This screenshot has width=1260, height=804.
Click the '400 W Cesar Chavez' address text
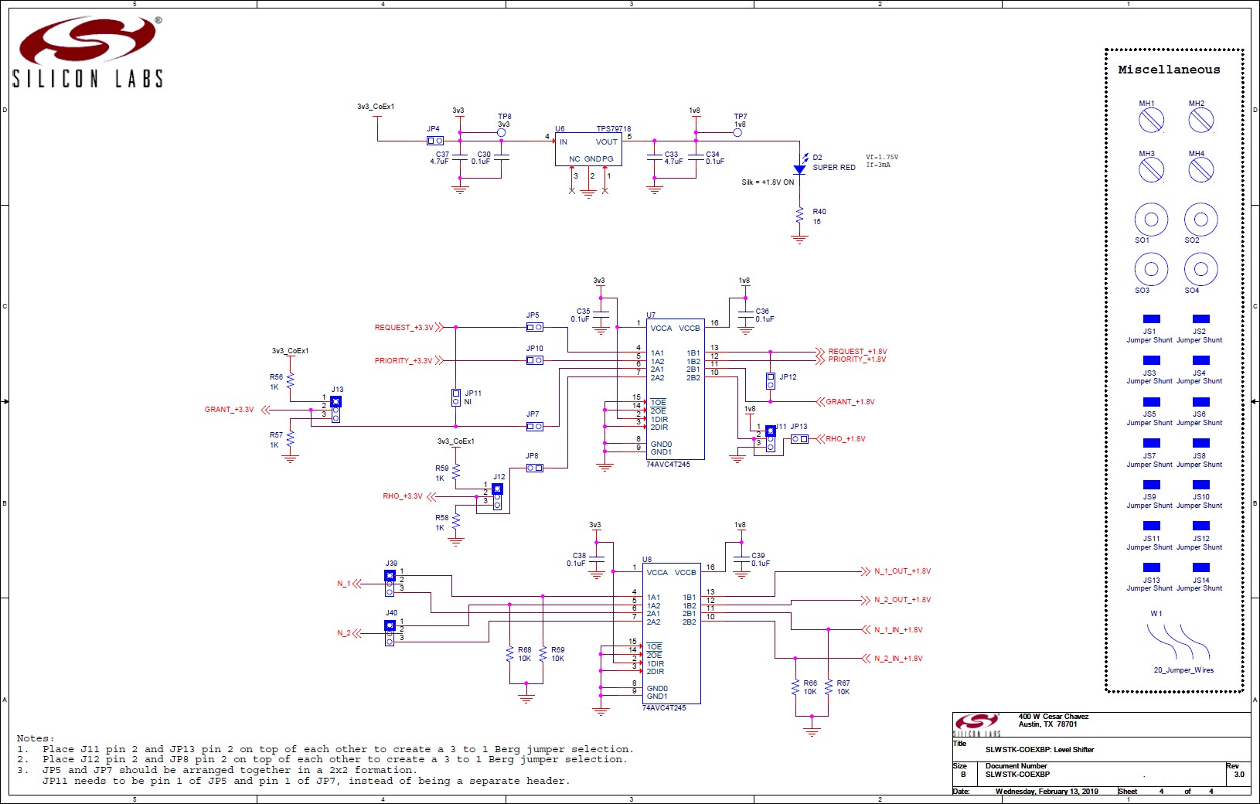1054,717
